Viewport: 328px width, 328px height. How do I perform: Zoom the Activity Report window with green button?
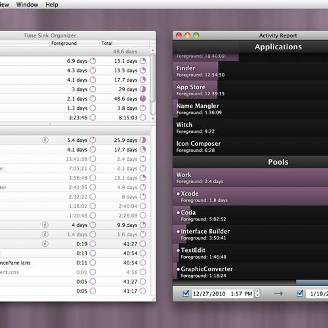[196, 35]
